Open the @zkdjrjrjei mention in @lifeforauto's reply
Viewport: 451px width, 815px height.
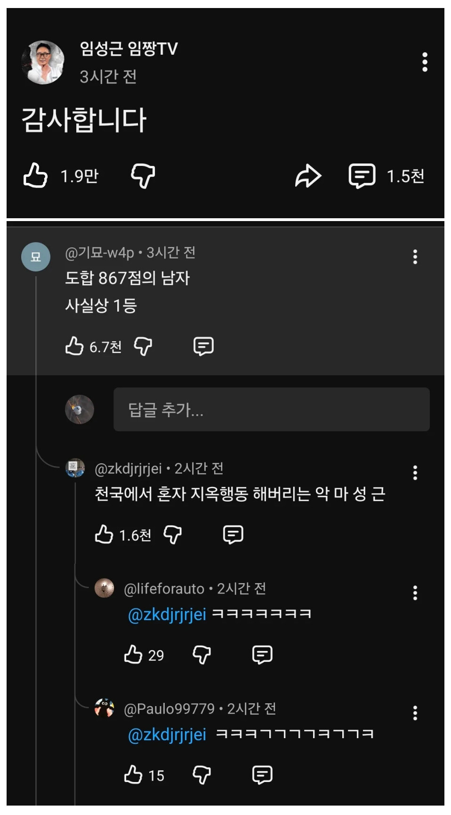[167, 614]
